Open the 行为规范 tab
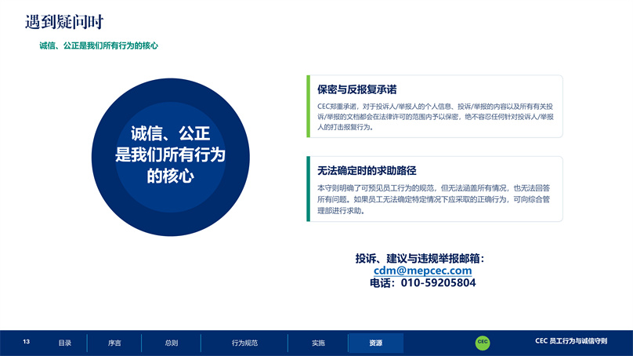This screenshot has width=633, height=356. point(244,343)
